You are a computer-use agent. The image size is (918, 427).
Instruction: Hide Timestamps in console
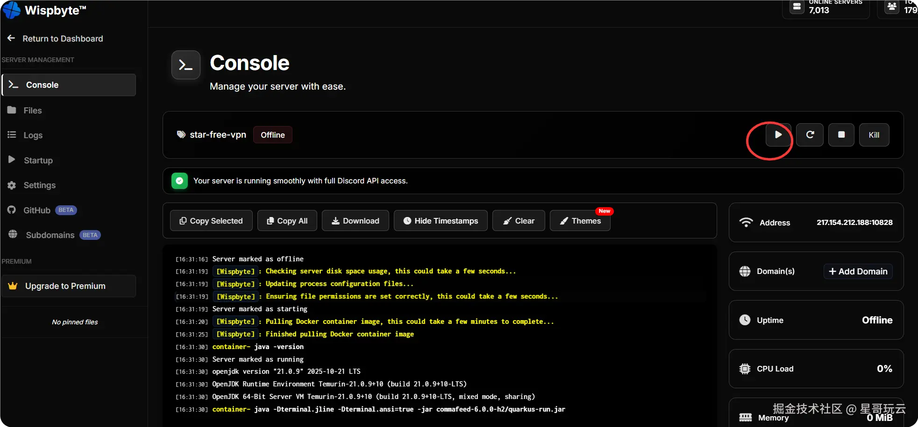pyautogui.click(x=441, y=221)
